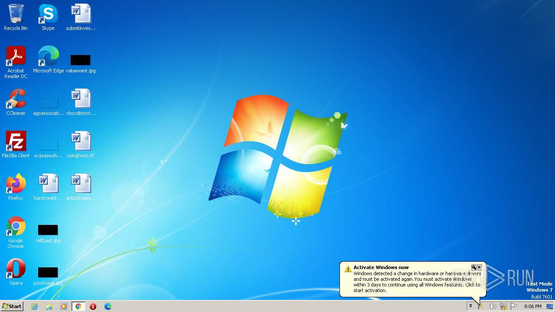Select the actionhours Word document

point(81,187)
